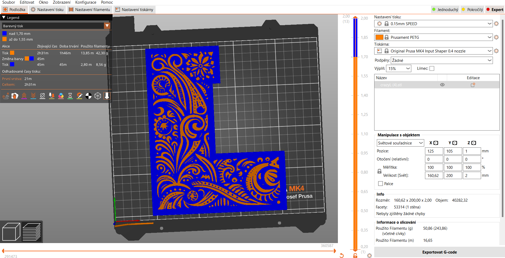This screenshot has height=258, width=505.
Task: Open settings gear next to Prusament PETG
Action: 496,37
